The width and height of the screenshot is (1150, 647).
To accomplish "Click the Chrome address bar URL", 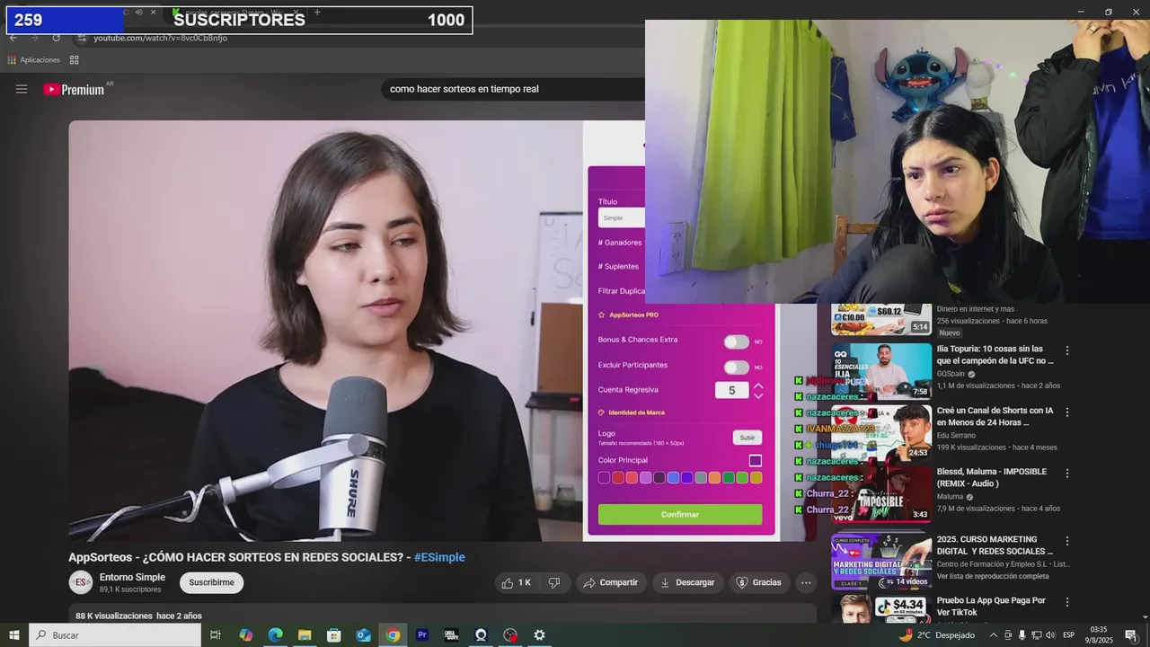I will [160, 38].
